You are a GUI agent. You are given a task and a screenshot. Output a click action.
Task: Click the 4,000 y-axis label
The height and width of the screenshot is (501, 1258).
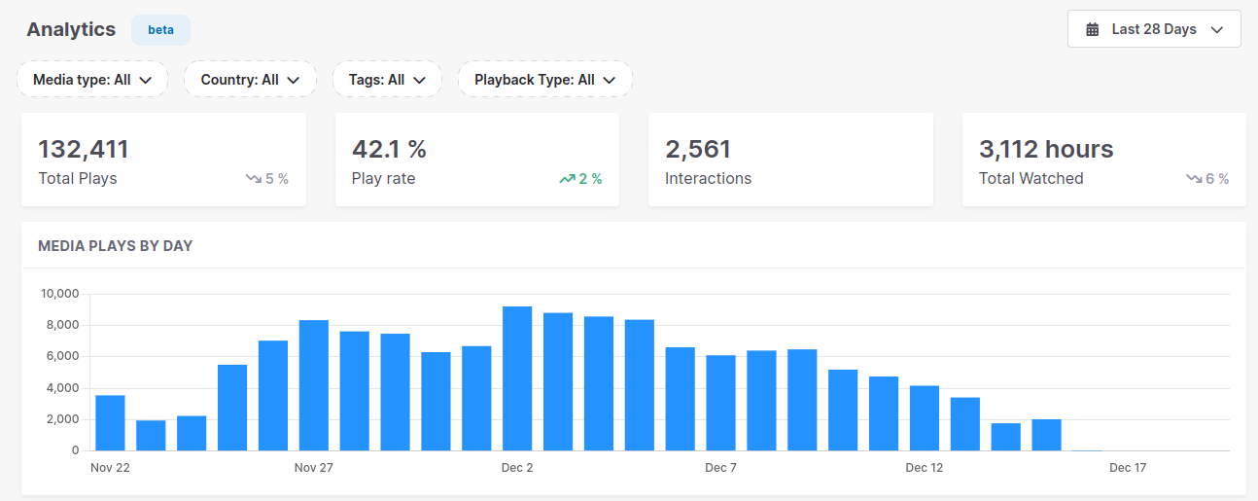pos(63,388)
